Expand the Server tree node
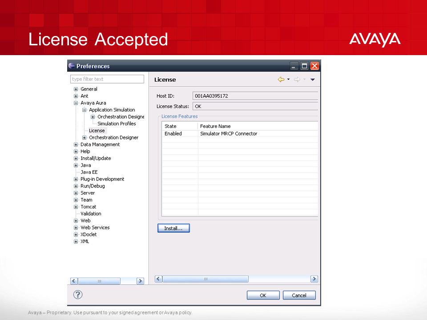 pos(76,193)
